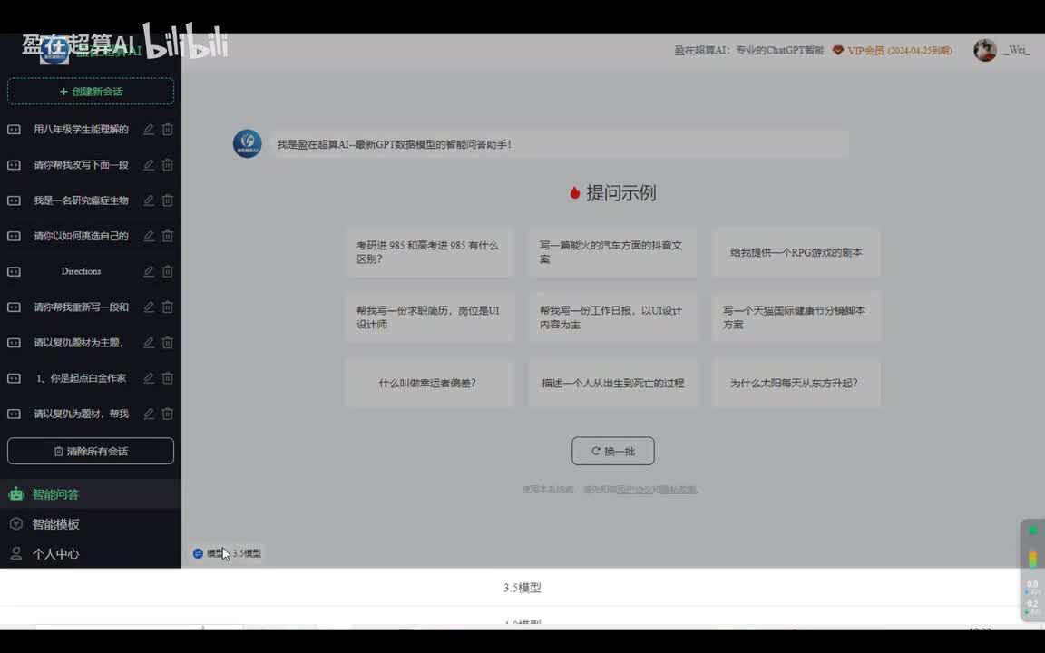Click edit icon for 1、你是起点白金作家 conversation

(x=149, y=378)
